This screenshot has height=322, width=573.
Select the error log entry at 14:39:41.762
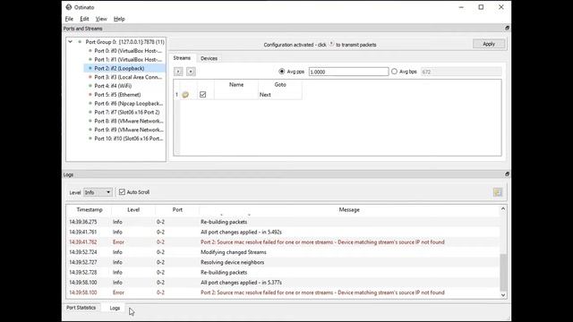[283, 242]
